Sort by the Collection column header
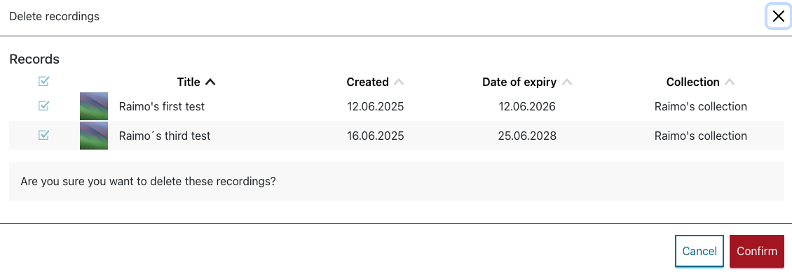This screenshot has height=274, width=792. (692, 82)
